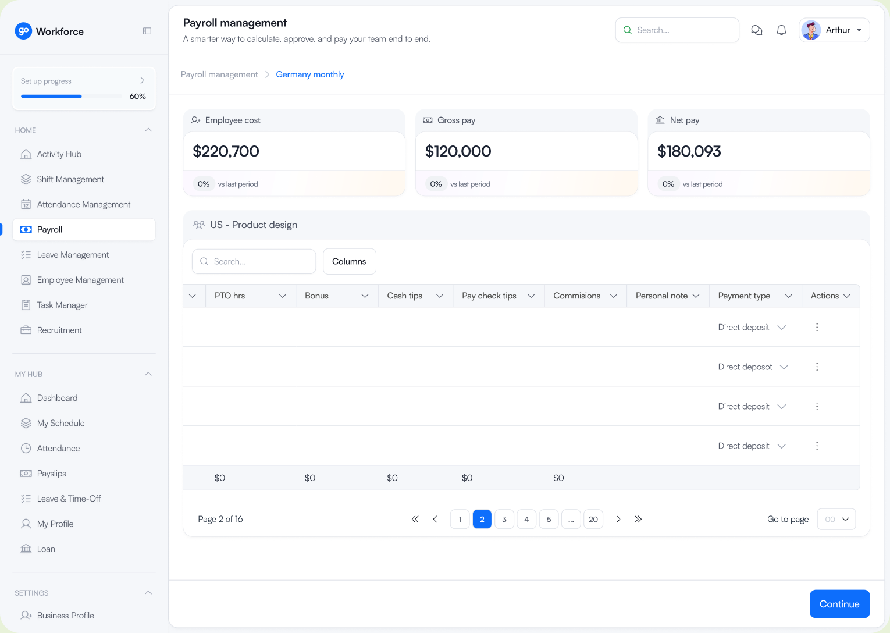This screenshot has height=633, width=890.
Task: Select page 3 in pagination
Action: pyautogui.click(x=504, y=519)
